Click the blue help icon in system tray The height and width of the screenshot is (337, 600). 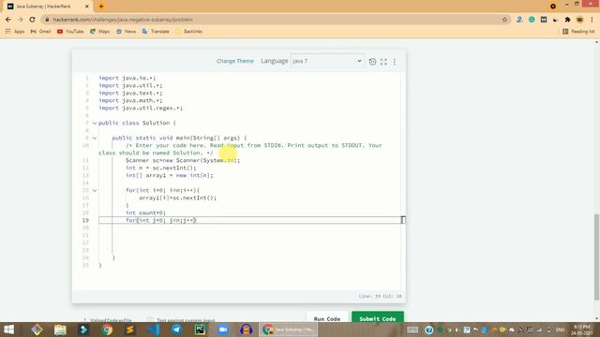click(x=429, y=330)
